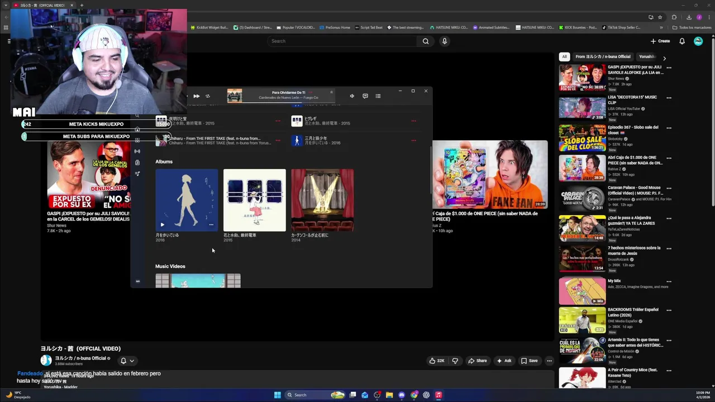Like the video with 32K likes
The height and width of the screenshot is (402, 715).
point(437,361)
